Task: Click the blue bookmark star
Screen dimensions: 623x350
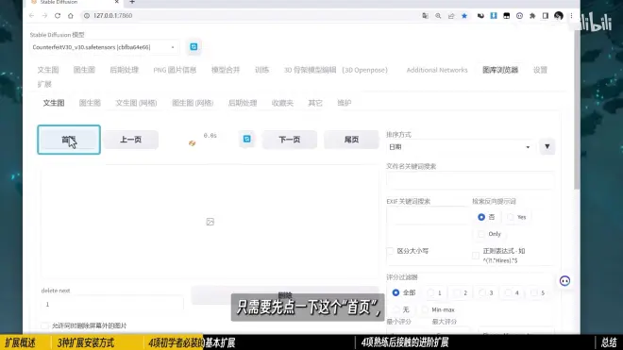Action: click(464, 16)
